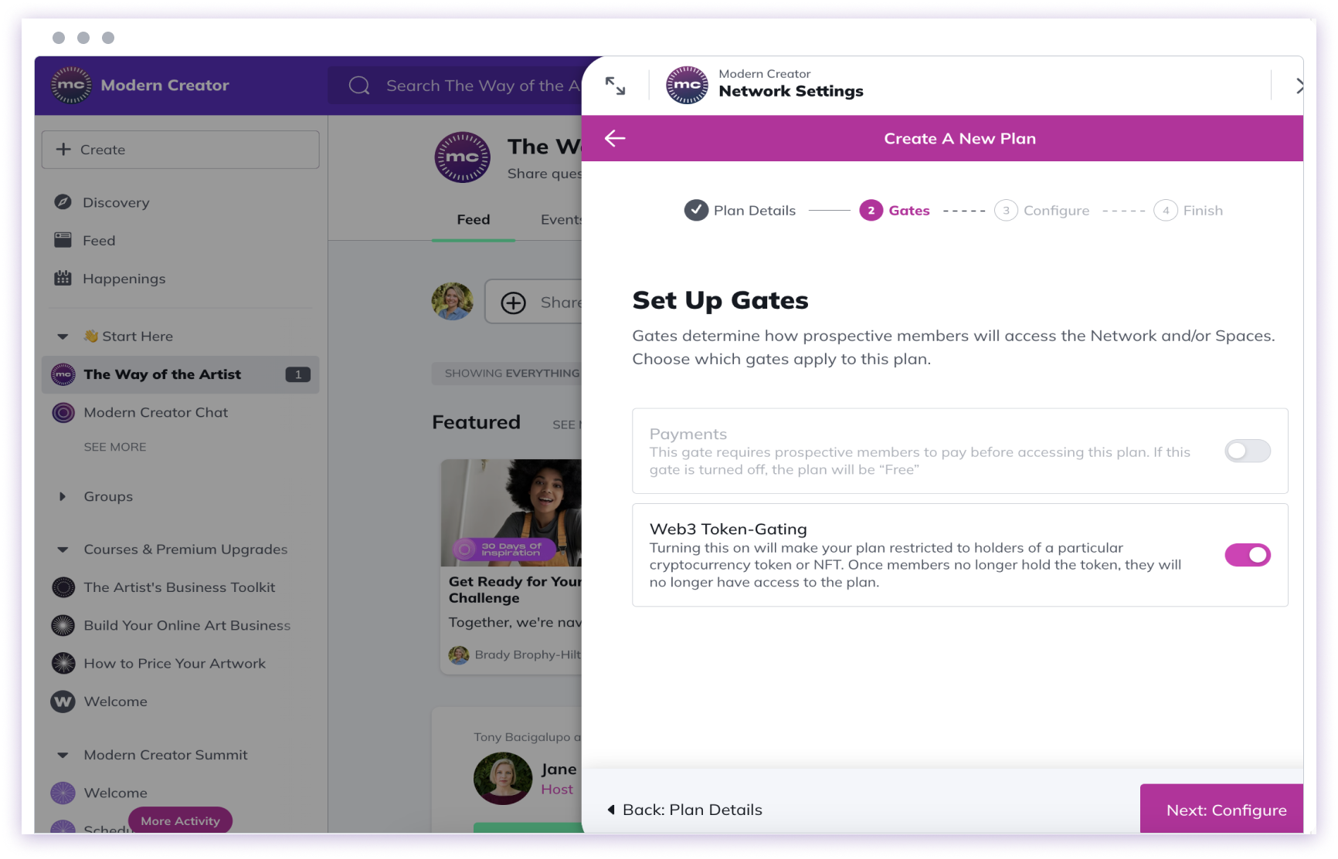The image size is (1338, 859).
Task: Select the Plan Details completed step
Action: point(740,210)
